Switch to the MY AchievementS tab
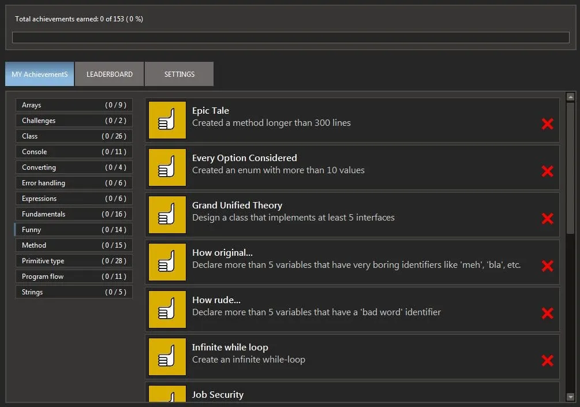Image resolution: width=580 pixels, height=407 pixels. click(x=40, y=74)
